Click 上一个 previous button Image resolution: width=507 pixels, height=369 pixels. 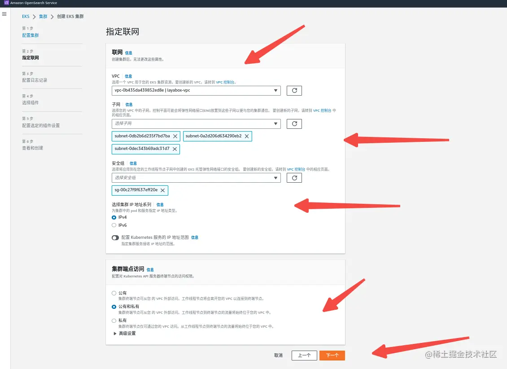[304, 356]
